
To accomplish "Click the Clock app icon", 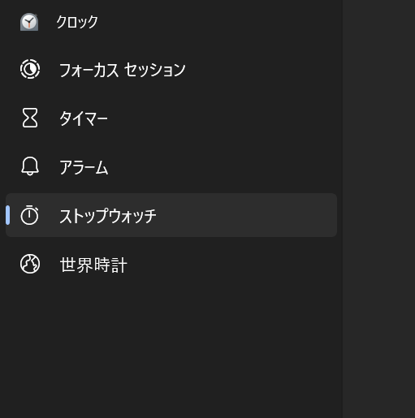I will 29,22.
